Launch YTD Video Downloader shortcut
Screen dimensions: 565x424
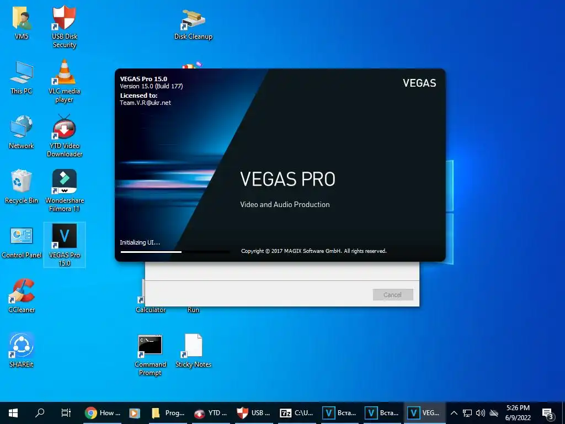[x=64, y=136]
